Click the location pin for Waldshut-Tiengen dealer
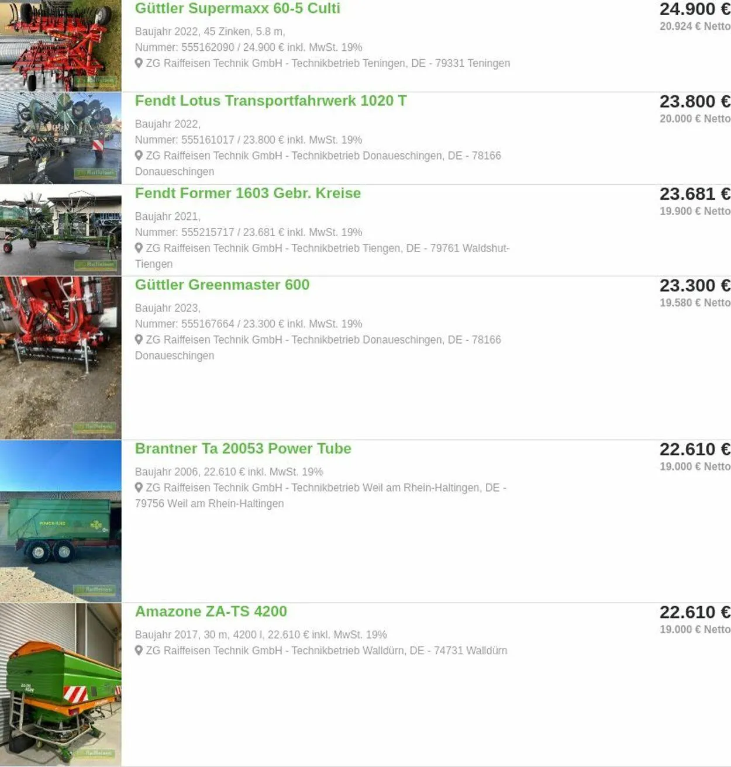Viewport: 731px width, 767px height. [x=139, y=248]
